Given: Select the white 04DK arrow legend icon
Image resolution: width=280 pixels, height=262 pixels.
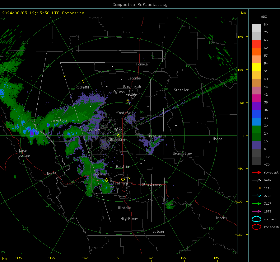Looking at the screenshot, I should point(256,180).
